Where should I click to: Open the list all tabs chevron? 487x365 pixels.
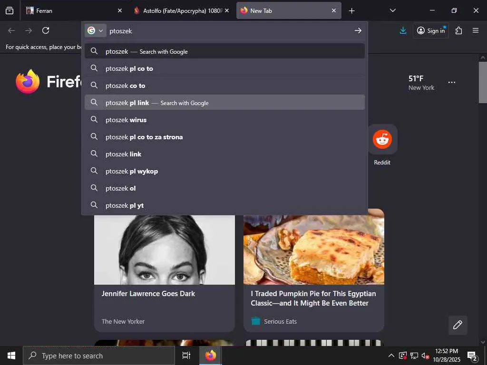pos(392,10)
